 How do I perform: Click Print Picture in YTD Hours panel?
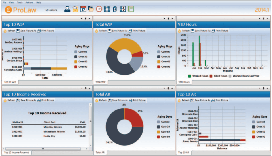tap(220, 31)
